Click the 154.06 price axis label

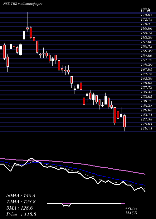(147, 56)
